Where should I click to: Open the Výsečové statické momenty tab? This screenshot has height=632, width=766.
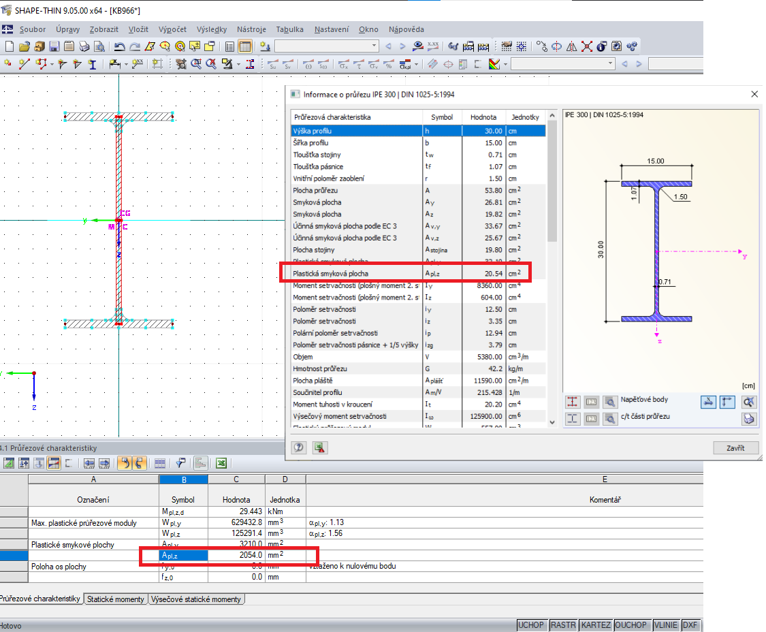(x=196, y=599)
